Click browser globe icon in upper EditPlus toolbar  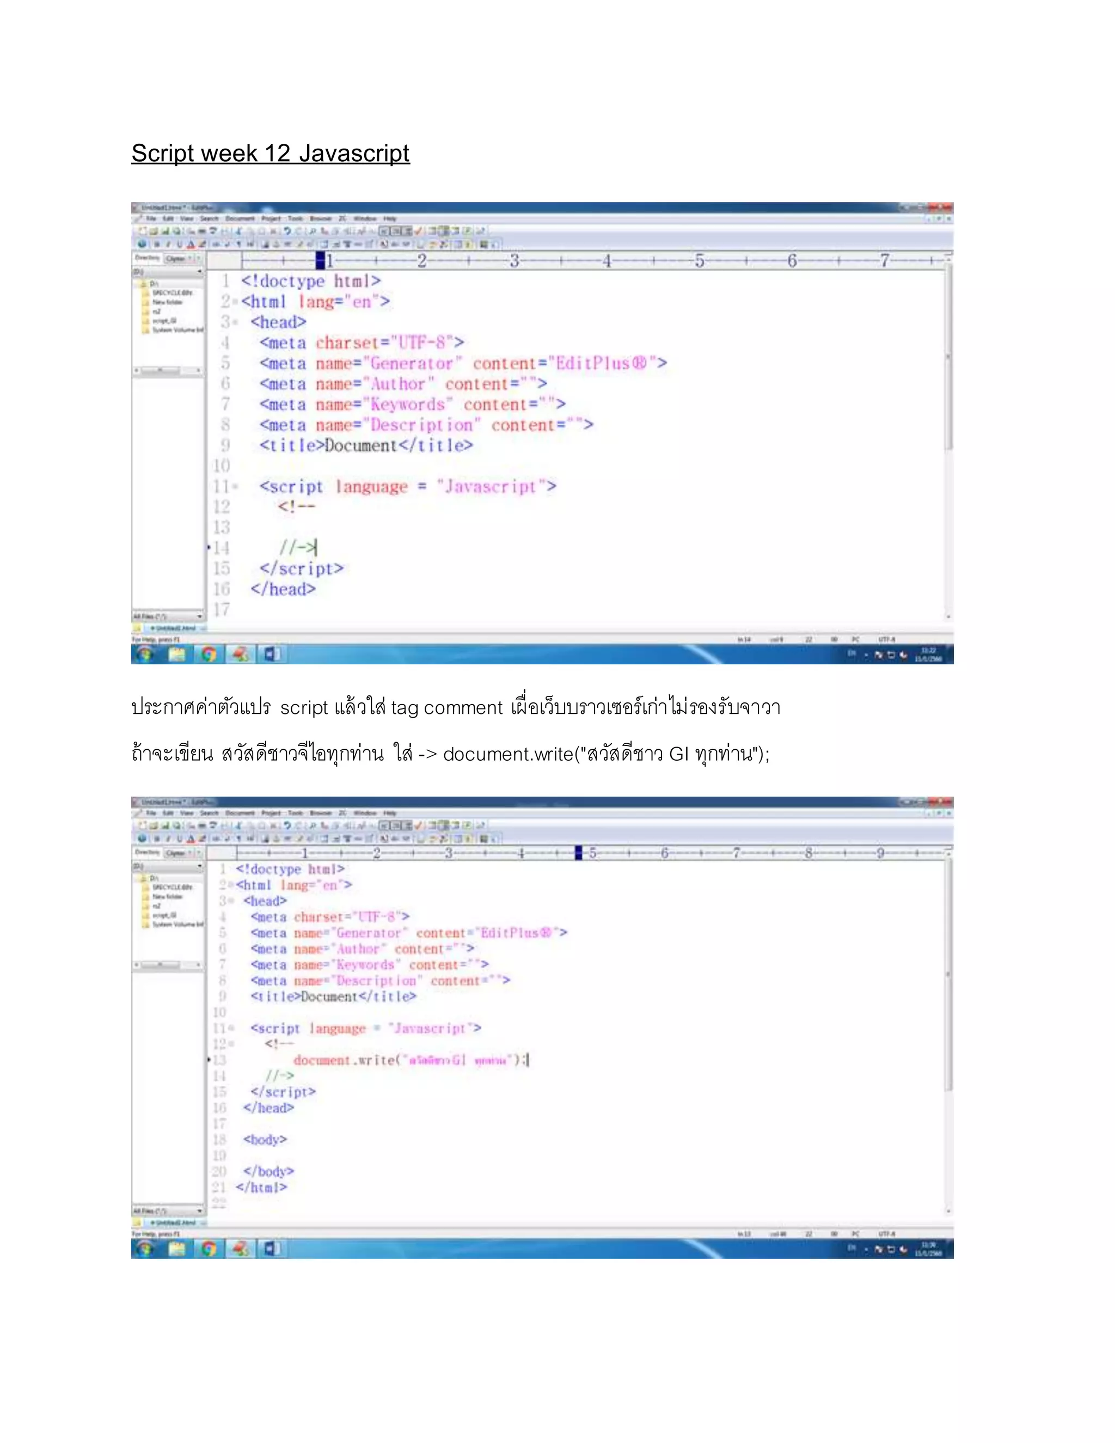pos(142,244)
